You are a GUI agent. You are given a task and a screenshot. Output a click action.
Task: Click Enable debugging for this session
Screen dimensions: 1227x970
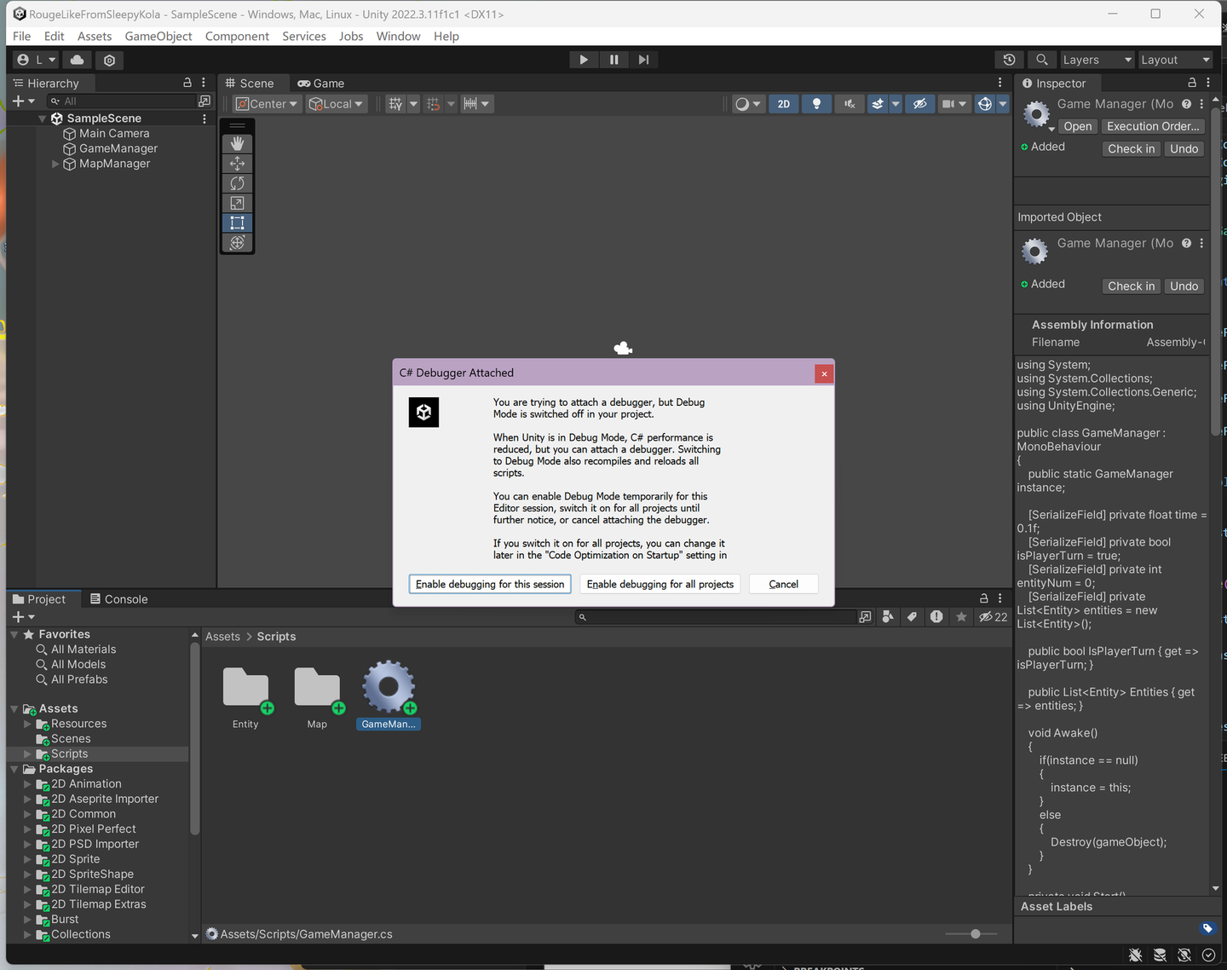490,584
